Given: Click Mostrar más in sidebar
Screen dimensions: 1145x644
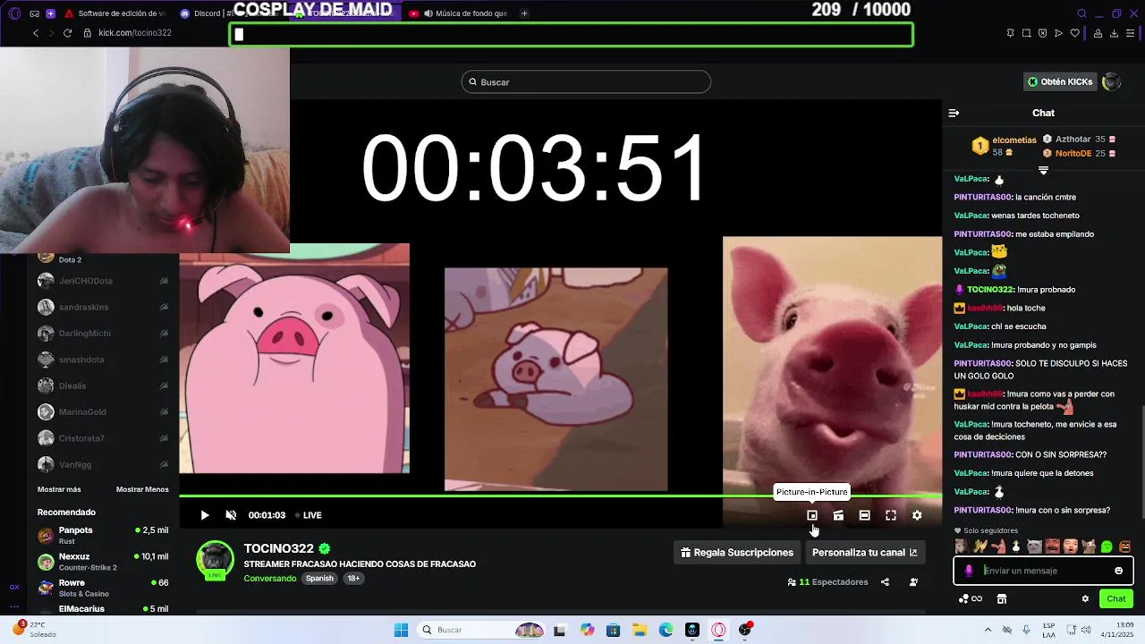Looking at the screenshot, I should click(x=59, y=489).
